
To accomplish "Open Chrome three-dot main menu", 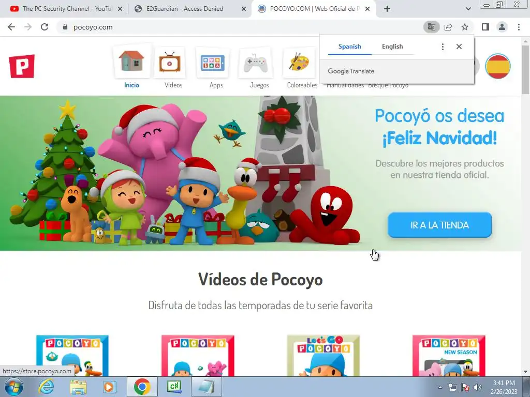I will pyautogui.click(x=519, y=27).
